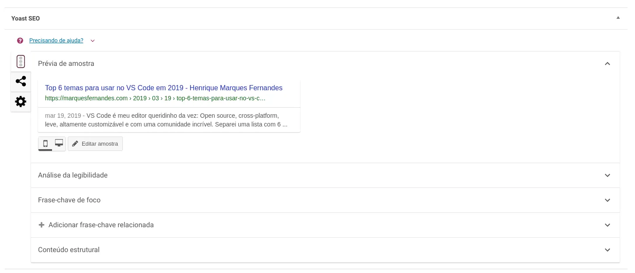Screen dimensions: 635x273
Task: Expand Análise da legibilidade section
Action: tap(325, 175)
